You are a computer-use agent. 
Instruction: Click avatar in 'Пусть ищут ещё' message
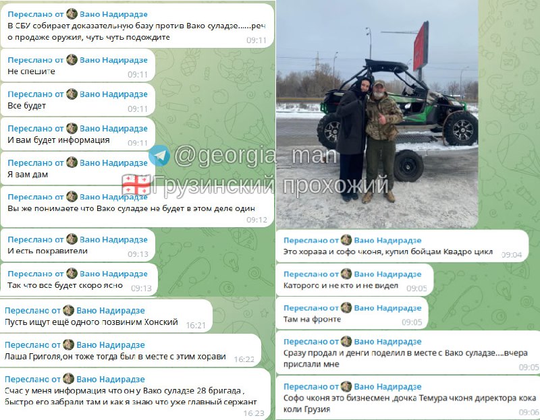69,310
